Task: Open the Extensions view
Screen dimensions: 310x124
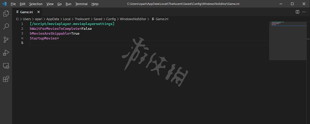Action: [x=6, y=79]
